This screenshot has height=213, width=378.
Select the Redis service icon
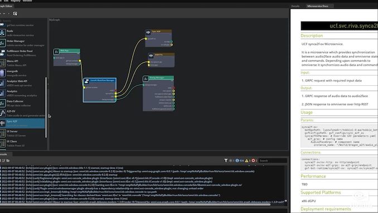2,33
